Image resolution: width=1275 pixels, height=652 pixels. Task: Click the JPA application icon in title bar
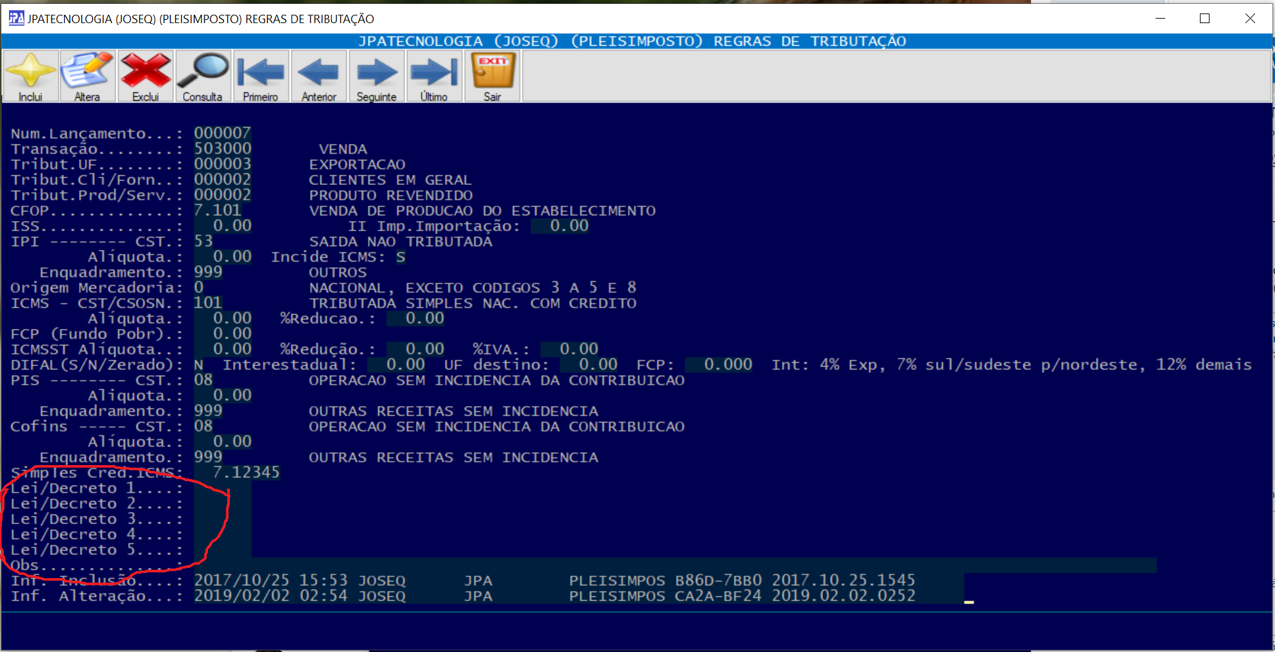(16, 18)
